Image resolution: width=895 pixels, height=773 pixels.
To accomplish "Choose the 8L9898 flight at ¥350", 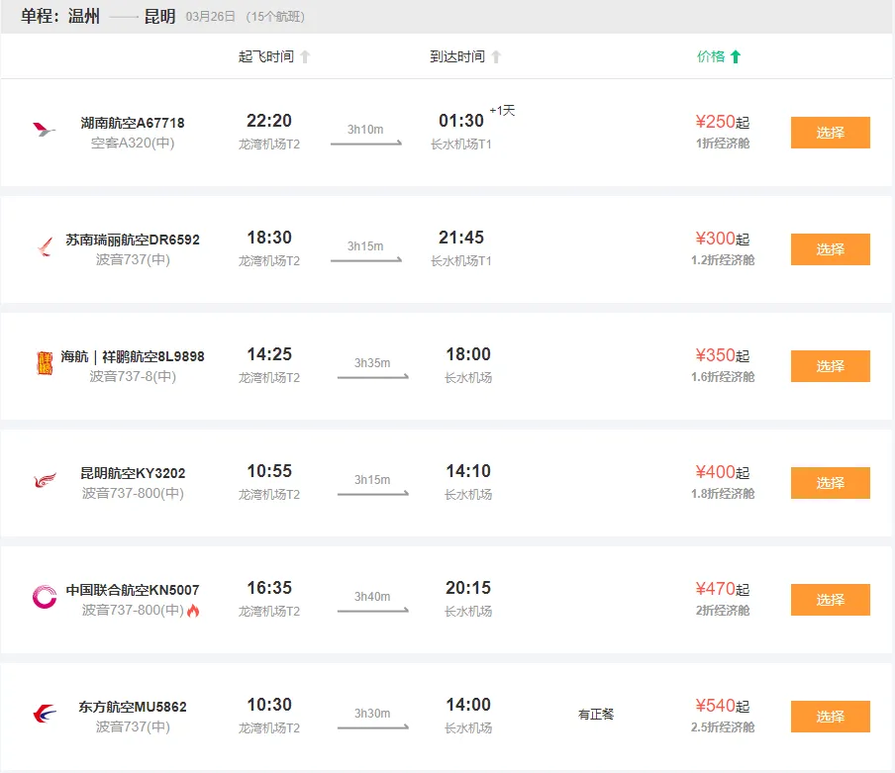I will coord(830,366).
